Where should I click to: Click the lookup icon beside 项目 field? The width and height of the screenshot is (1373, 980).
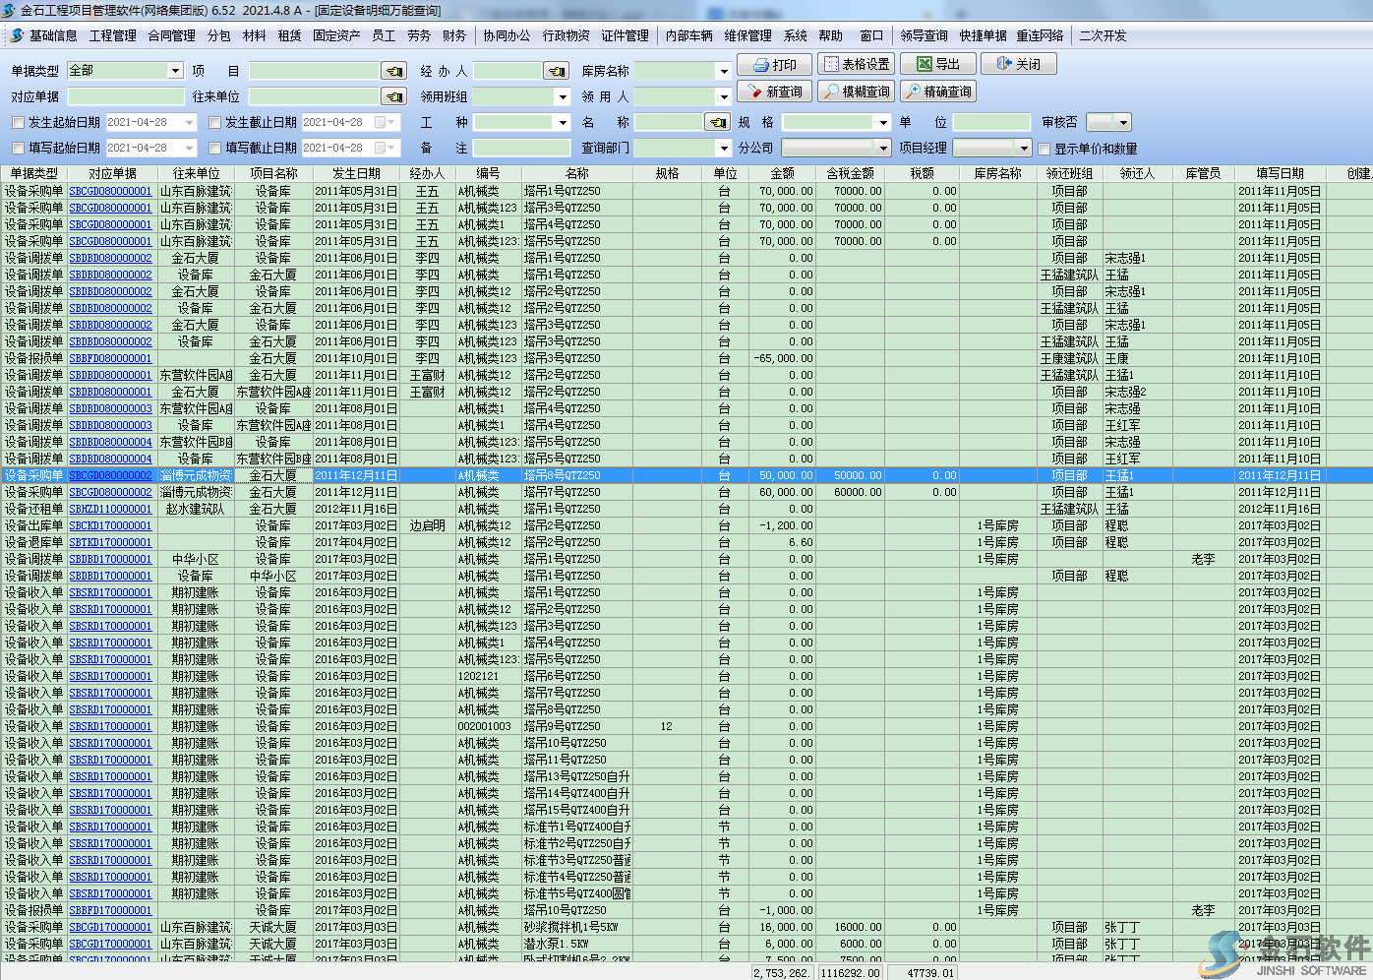(394, 71)
